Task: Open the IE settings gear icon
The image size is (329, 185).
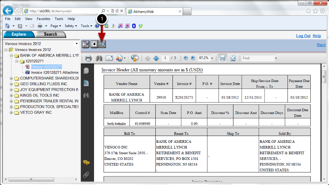Action: tap(323, 11)
